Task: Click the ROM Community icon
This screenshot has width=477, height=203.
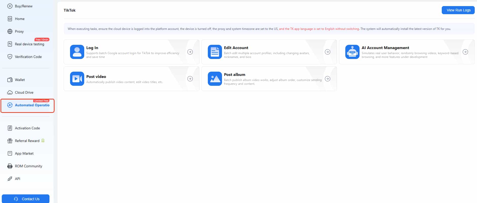Action: coord(10,166)
